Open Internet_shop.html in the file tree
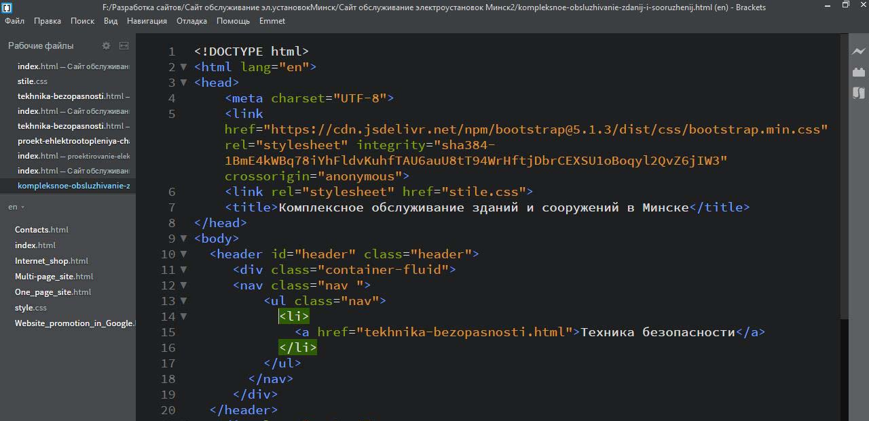The height and width of the screenshot is (421, 869). [52, 261]
